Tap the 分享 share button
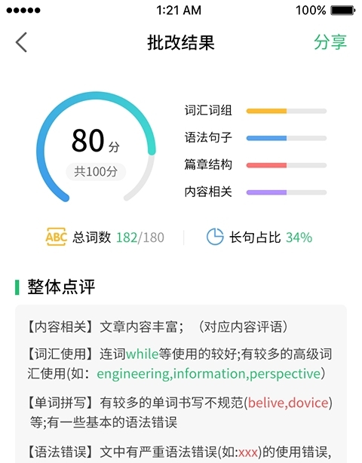Viewport: 362px width, 463px height. coord(330,42)
